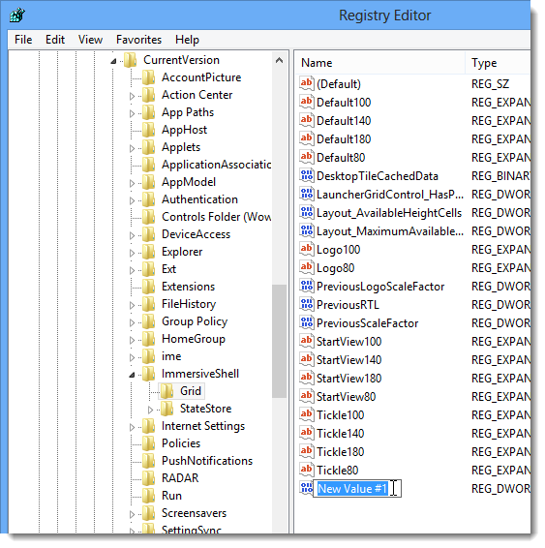Click the tree pane vertical scrollbar thumb
Image resolution: width=545 pixels, height=548 pixels.
[279, 341]
